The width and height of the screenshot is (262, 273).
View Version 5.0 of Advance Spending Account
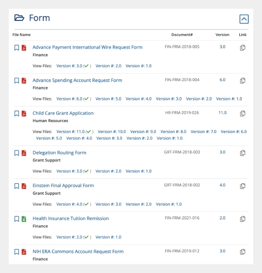point(108,99)
